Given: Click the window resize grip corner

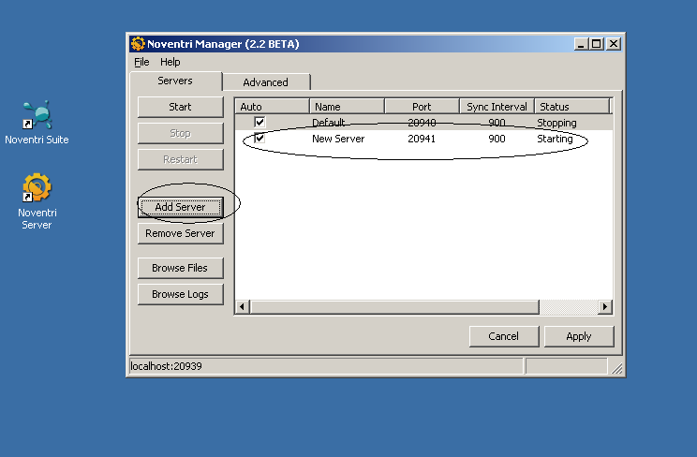Looking at the screenshot, I should coord(617,369).
